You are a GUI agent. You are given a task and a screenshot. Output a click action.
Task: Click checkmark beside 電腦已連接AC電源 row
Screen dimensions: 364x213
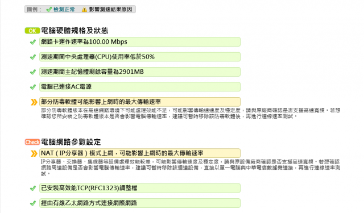(33, 87)
